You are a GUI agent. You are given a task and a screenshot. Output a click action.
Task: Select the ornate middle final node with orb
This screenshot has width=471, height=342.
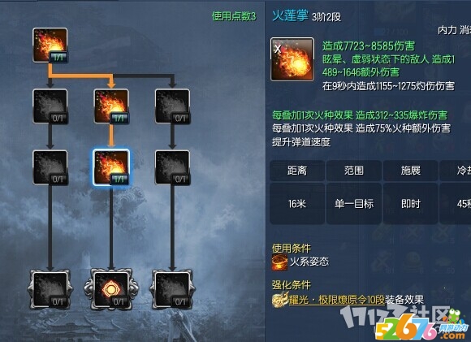pyautogui.click(x=111, y=289)
